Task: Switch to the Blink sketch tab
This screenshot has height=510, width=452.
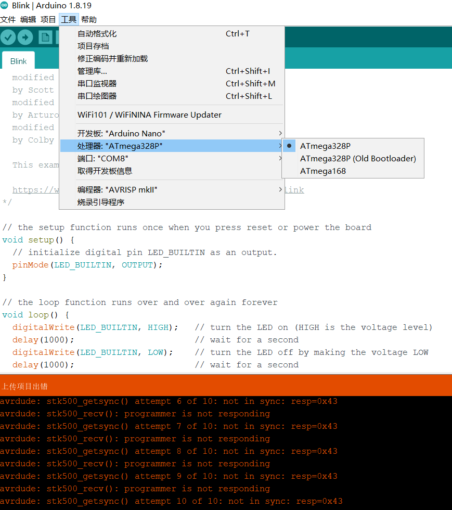Action: (x=18, y=61)
